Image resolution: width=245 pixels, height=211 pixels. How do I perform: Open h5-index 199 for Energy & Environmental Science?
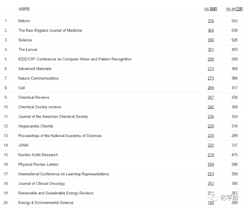(x=211, y=203)
